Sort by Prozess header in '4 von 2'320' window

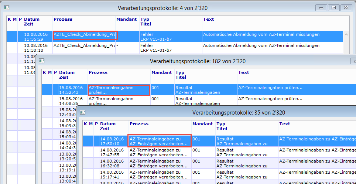[x=63, y=19]
